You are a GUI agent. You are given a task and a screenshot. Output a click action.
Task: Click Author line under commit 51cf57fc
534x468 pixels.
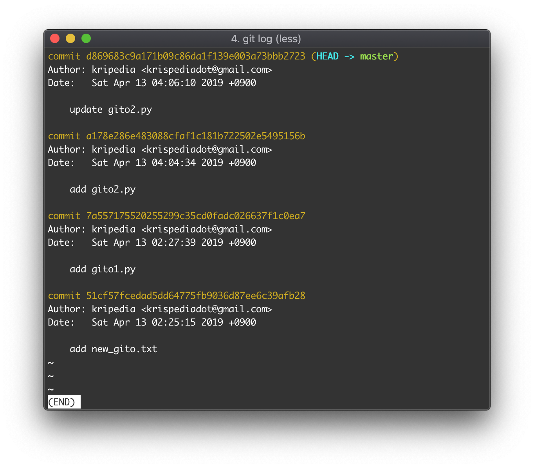160,309
